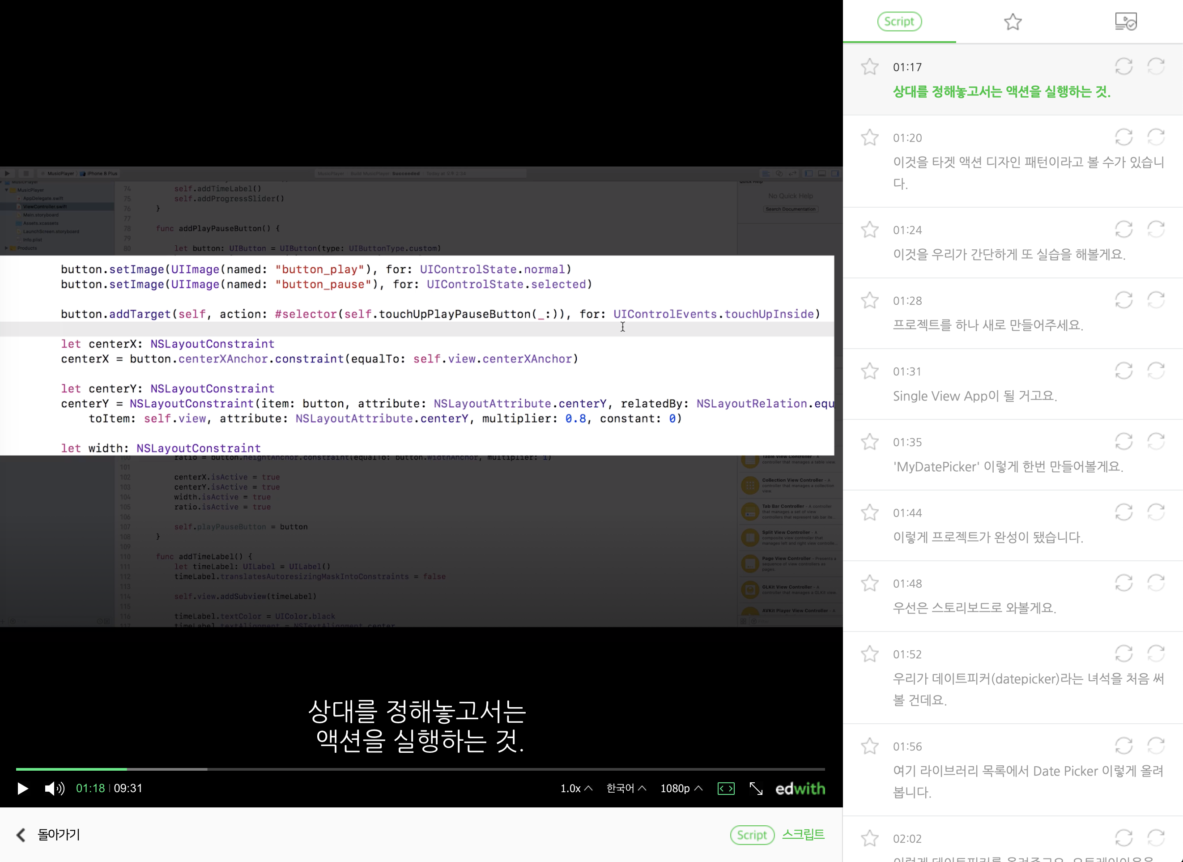Mute the video volume
The image size is (1183, 862).
pyautogui.click(x=54, y=789)
